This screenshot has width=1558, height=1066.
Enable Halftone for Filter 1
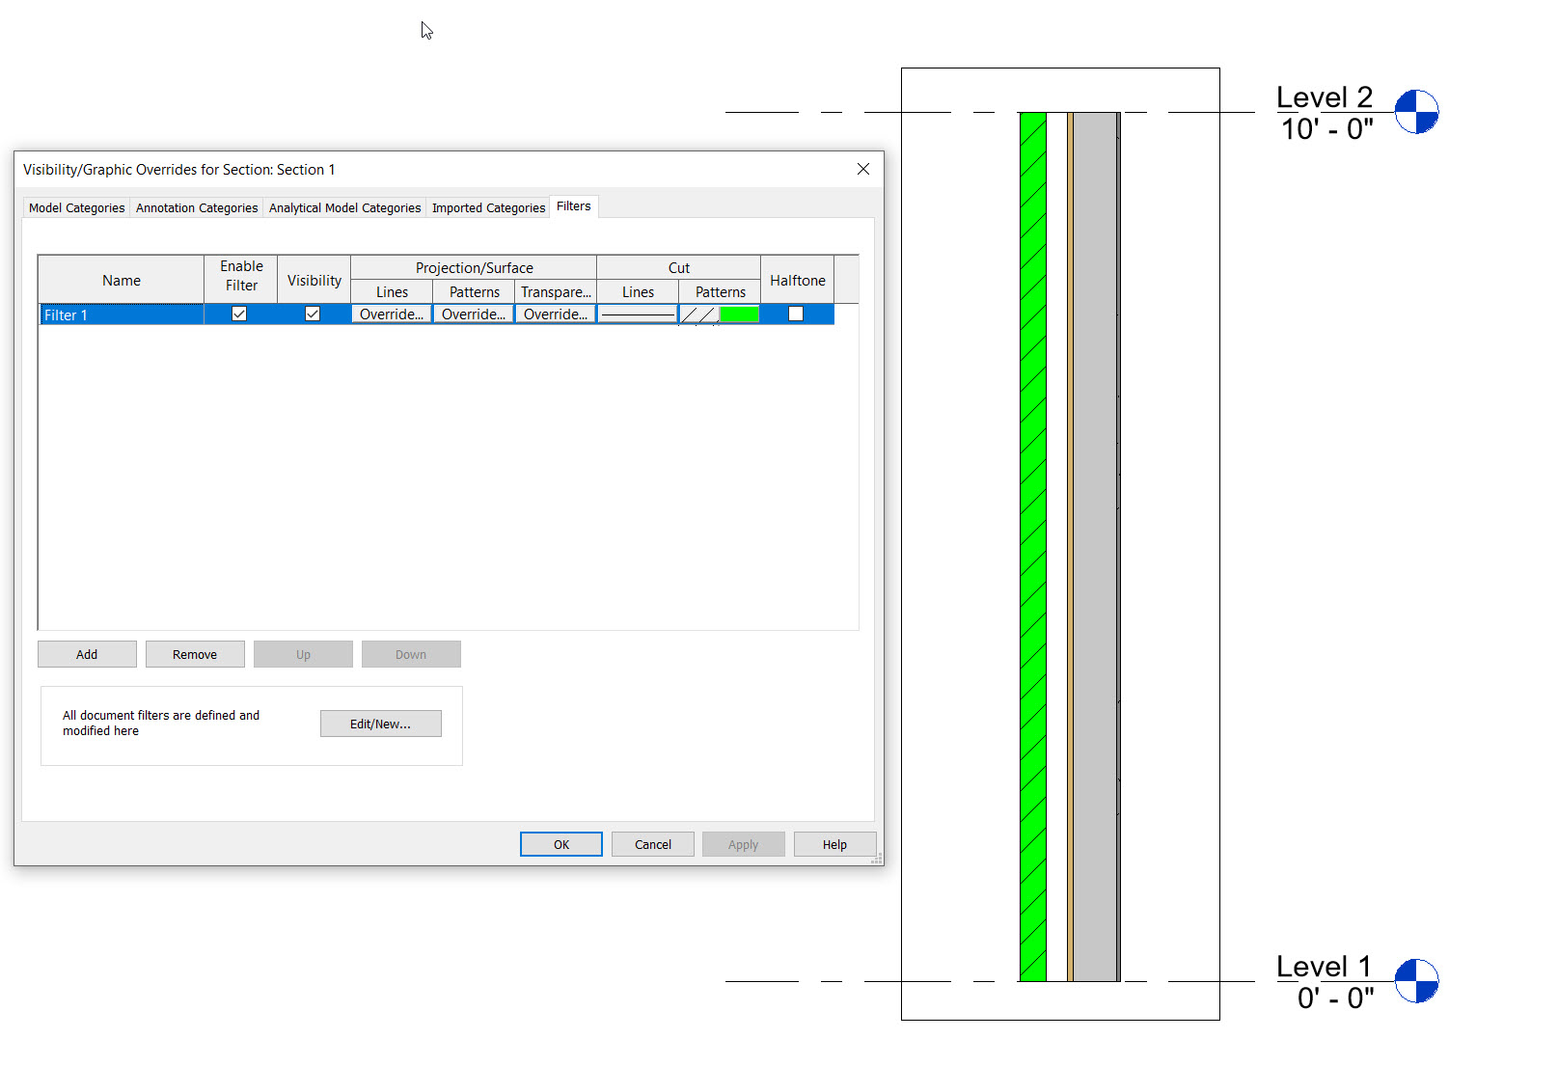coord(796,314)
